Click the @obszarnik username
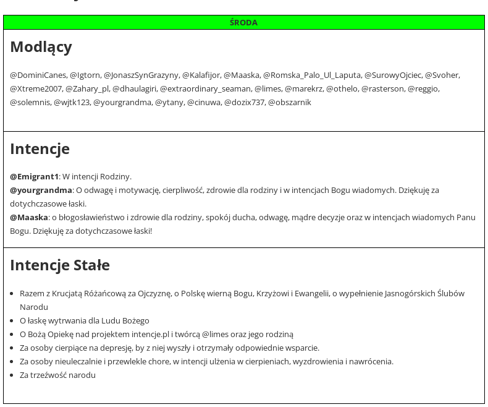Viewport: 488px width, 407px height. [290, 103]
